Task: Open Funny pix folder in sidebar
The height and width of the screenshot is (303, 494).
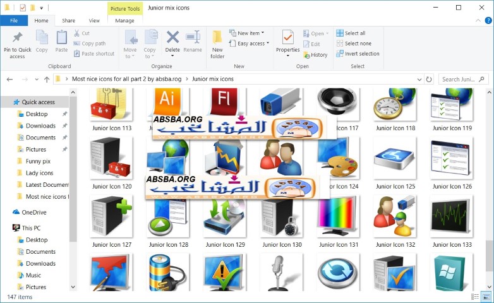Action: pyautogui.click(x=38, y=161)
